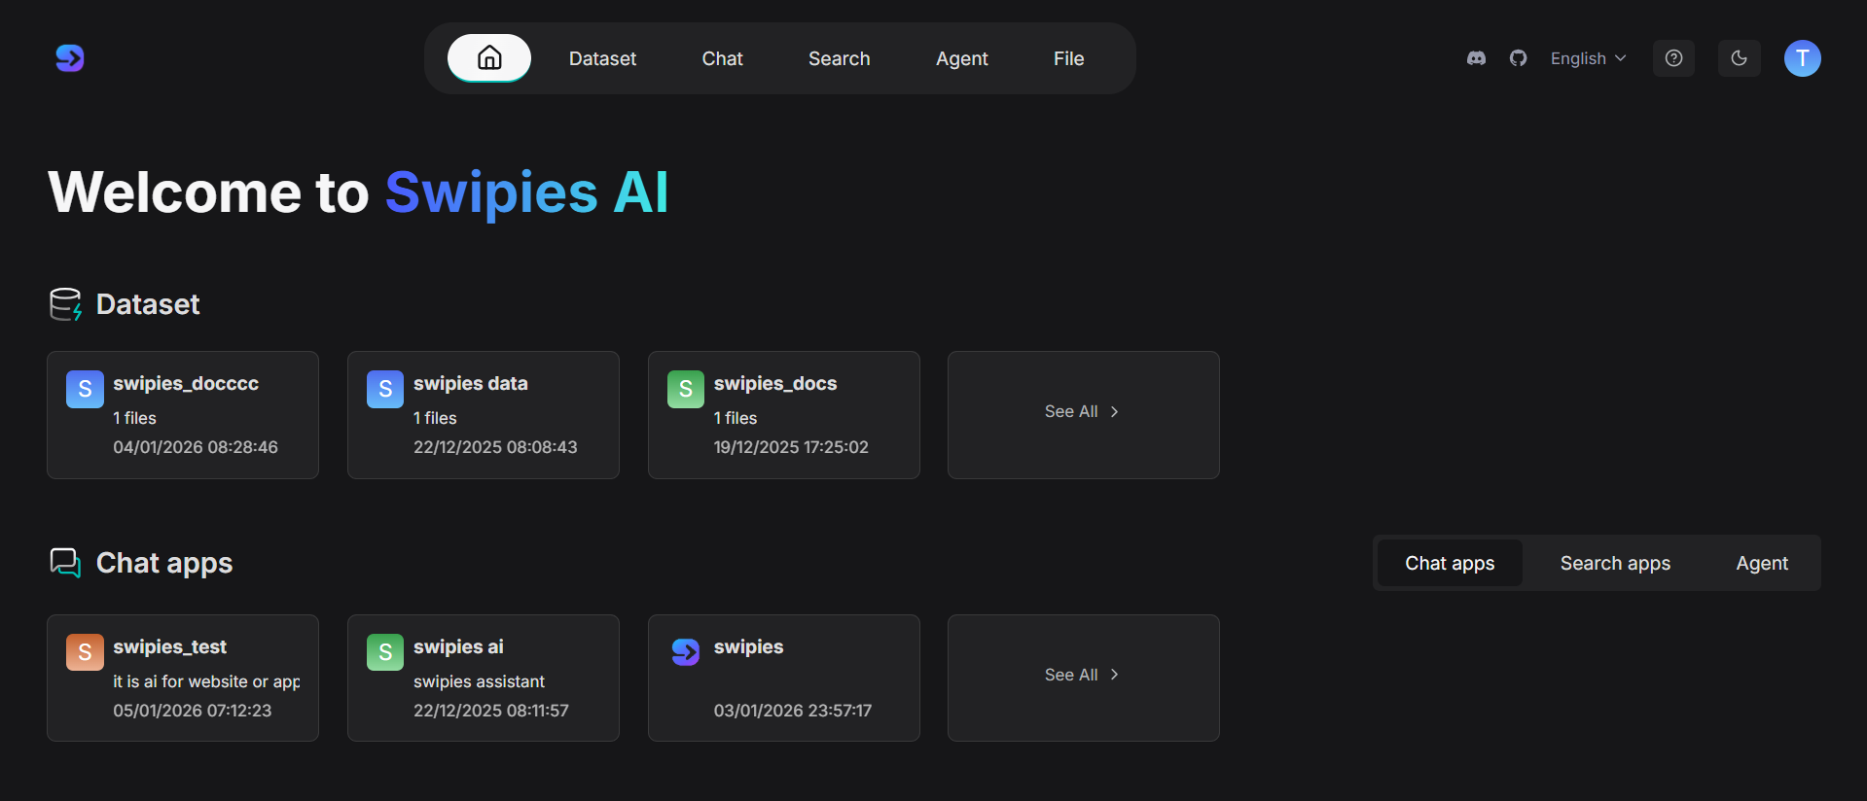Viewport: 1867px width, 801px height.
Task: Click the date 19/12/2025 17:25:02
Action: pyautogui.click(x=791, y=447)
